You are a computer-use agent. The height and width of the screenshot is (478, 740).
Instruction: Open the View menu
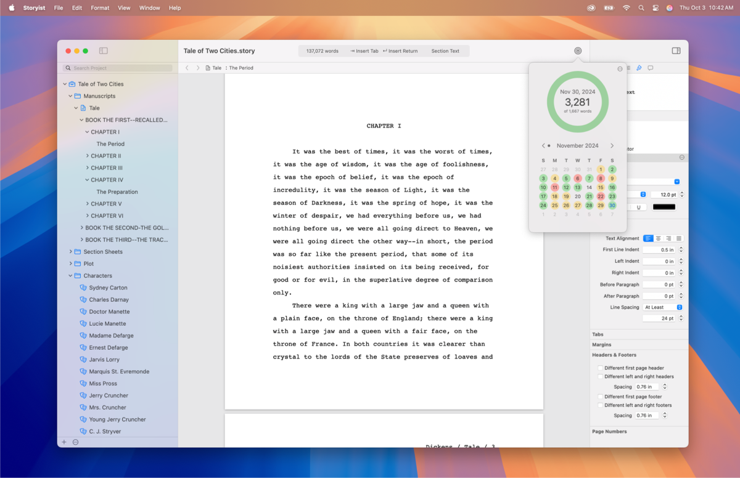124,8
